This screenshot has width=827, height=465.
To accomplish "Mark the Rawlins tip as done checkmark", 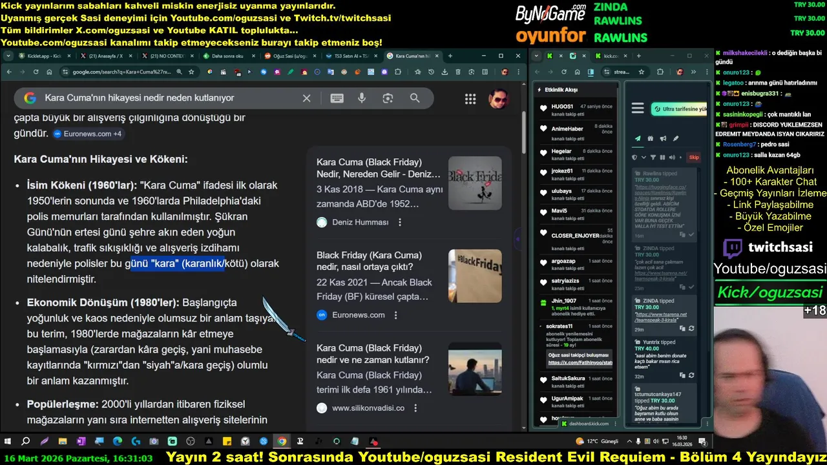I will pos(691,234).
